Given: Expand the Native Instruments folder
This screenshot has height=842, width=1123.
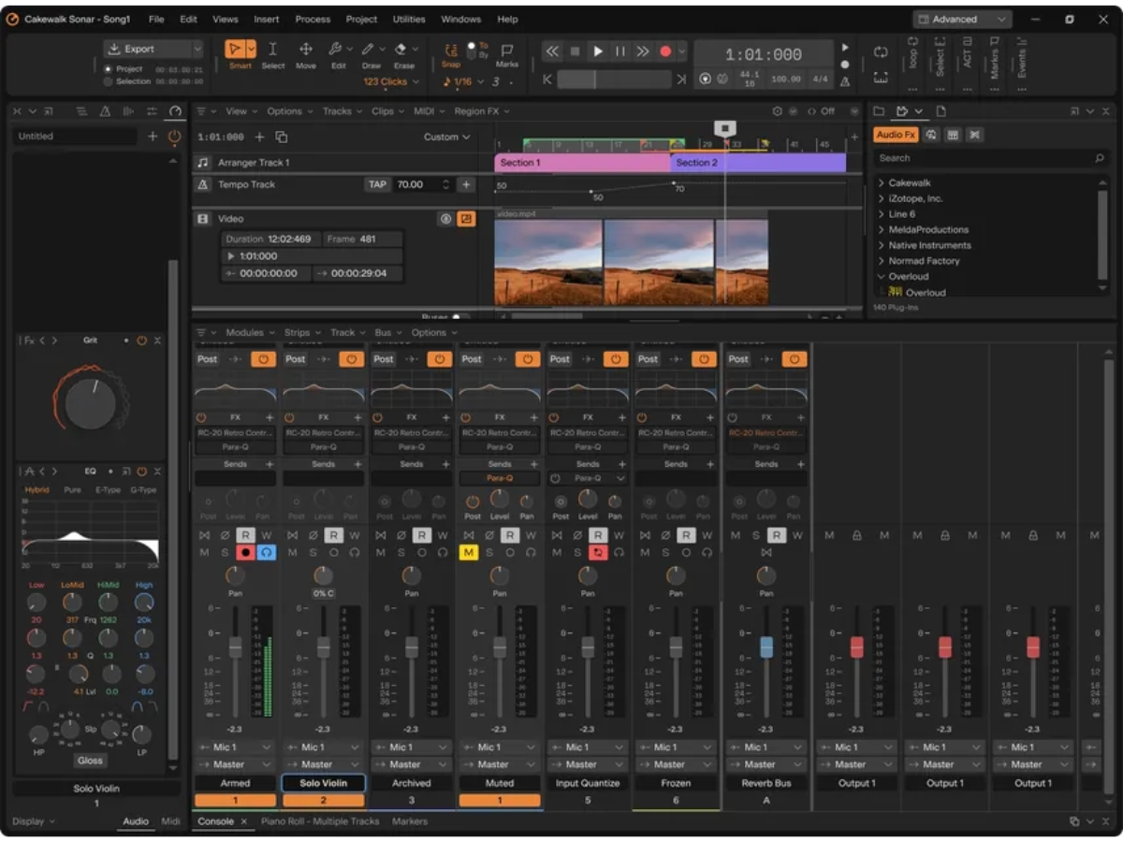Looking at the screenshot, I should [882, 245].
